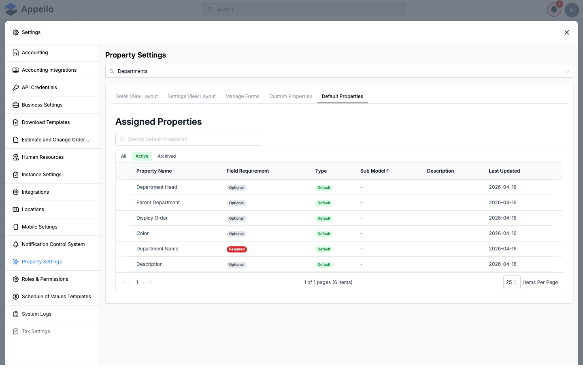
Task: Expand the Departments model dropdown arrow
Action: tap(568, 71)
